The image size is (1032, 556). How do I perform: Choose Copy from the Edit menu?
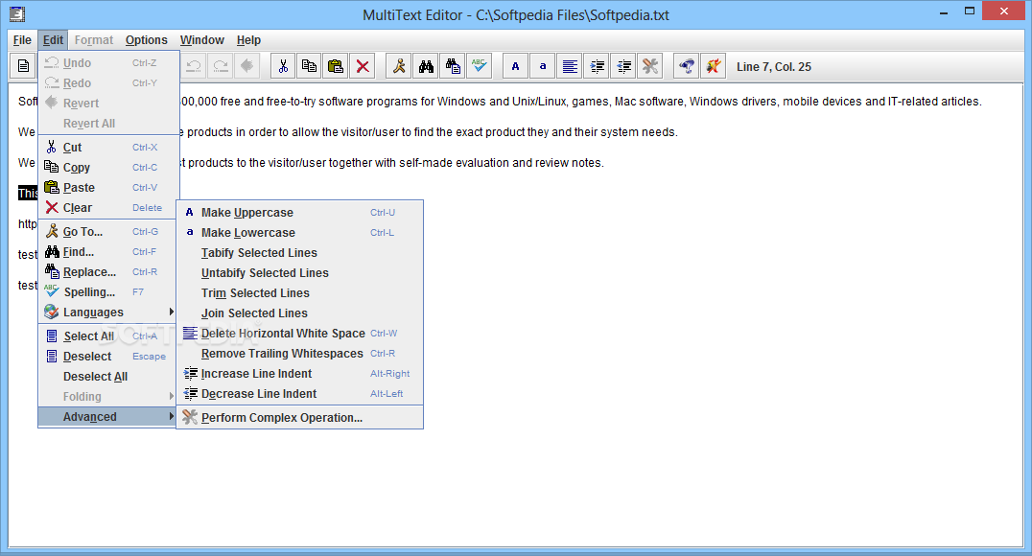click(108, 167)
